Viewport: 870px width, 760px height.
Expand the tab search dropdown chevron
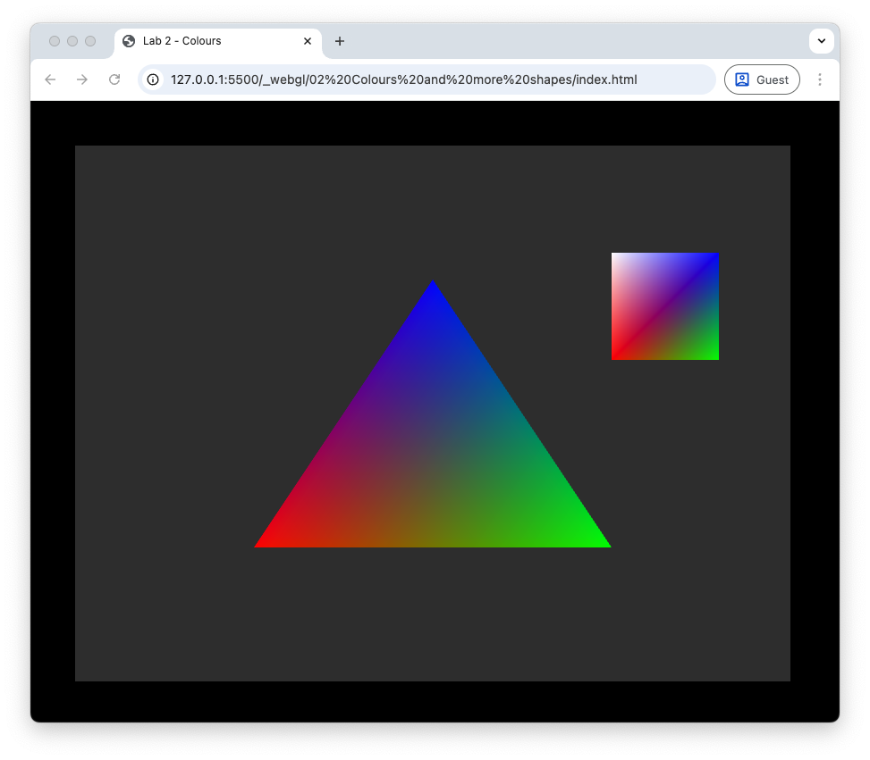tap(821, 41)
